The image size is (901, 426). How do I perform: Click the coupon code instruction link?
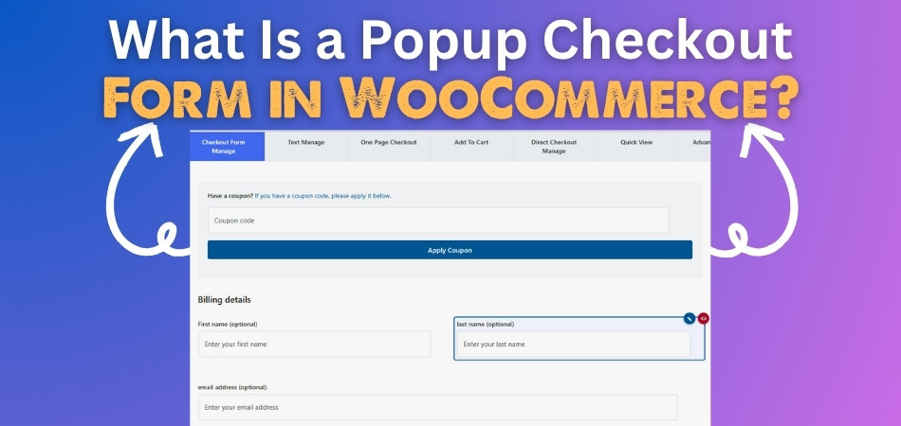[322, 196]
